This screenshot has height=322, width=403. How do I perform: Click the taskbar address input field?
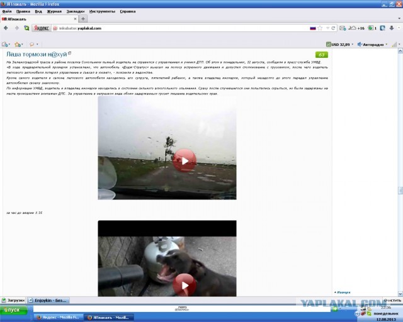click(181, 309)
